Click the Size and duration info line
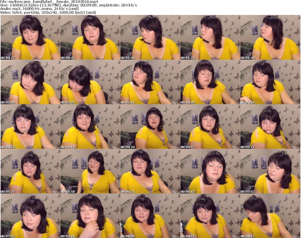Viewport: 301px width, 238px height. [68, 5]
